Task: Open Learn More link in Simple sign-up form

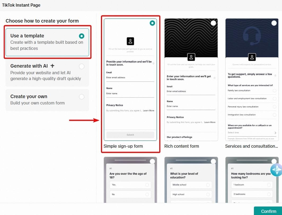Action: coord(148,111)
